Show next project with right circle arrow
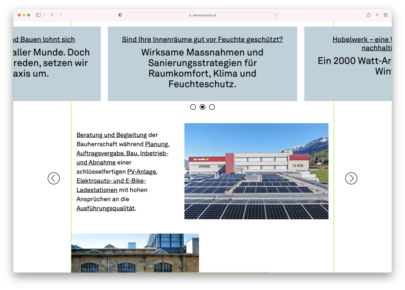This screenshot has width=405, height=290. (351, 178)
